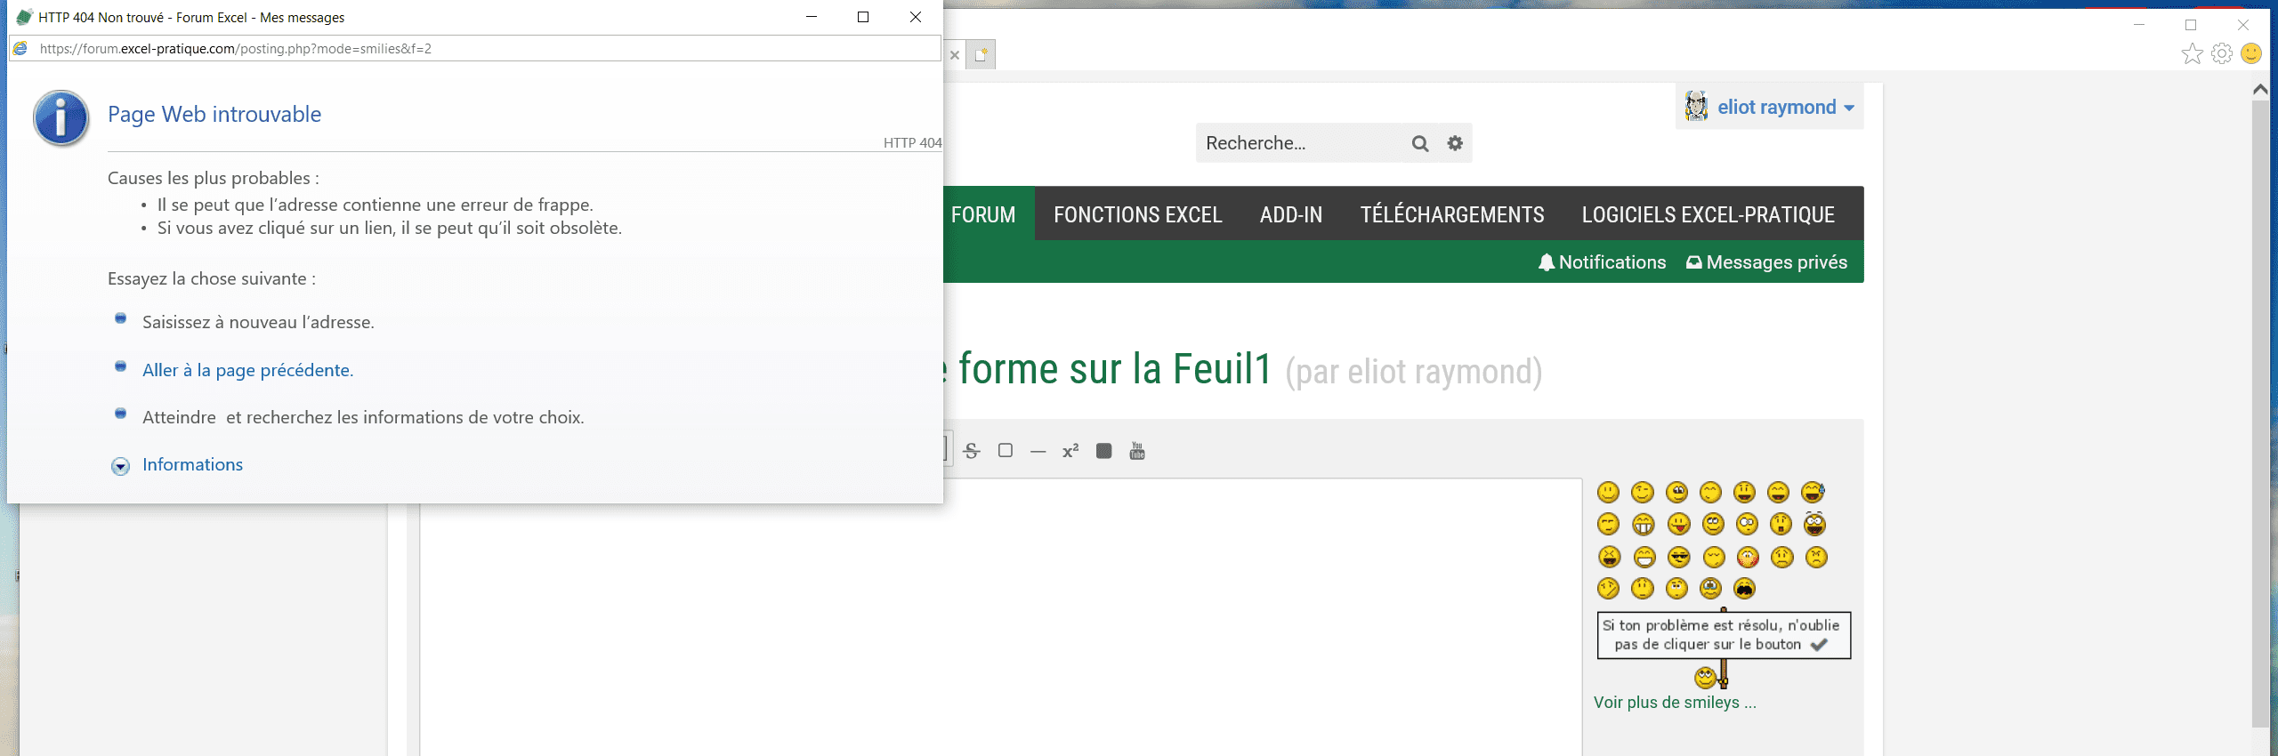Click the feedback smiley in browser toolbar
Image resolution: width=2278 pixels, height=756 pixels.
pyautogui.click(x=2251, y=54)
